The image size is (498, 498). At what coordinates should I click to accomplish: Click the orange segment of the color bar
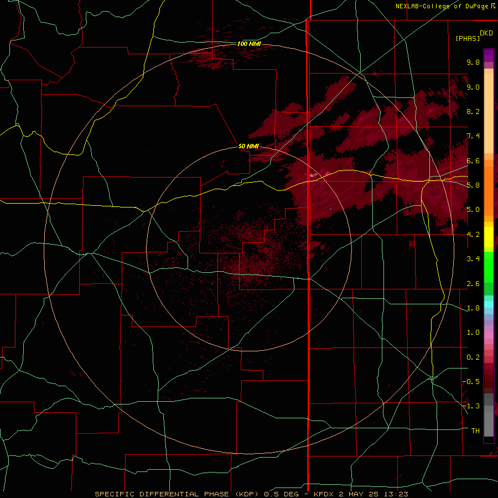[x=489, y=190]
